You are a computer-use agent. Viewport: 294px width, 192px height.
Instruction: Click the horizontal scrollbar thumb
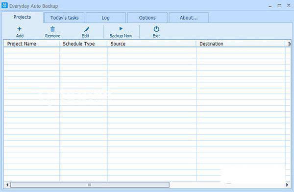click(x=90, y=185)
